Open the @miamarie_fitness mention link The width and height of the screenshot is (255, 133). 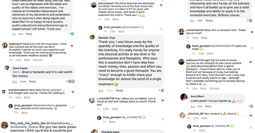click(x=24, y=127)
